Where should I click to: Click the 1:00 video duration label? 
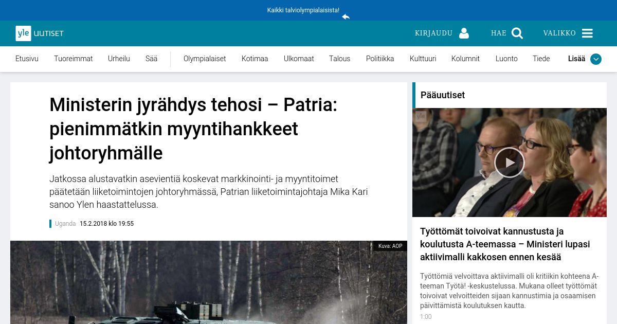click(426, 317)
